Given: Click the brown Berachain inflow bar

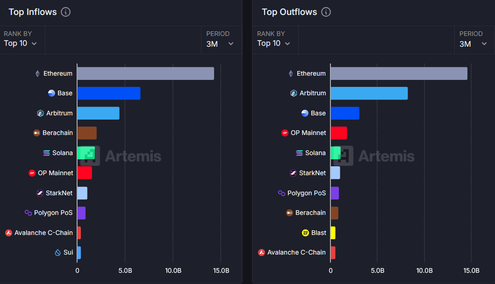Looking at the screenshot, I should (87, 133).
